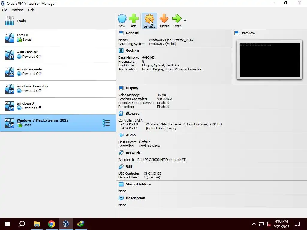
Task: Click the Add machine toolbar icon
Action: click(133, 21)
